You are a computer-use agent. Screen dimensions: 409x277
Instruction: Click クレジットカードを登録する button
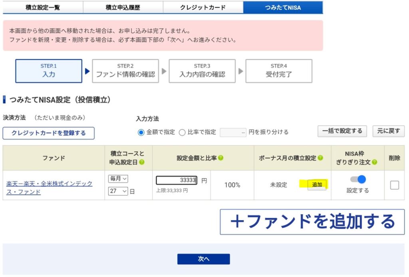point(49,133)
